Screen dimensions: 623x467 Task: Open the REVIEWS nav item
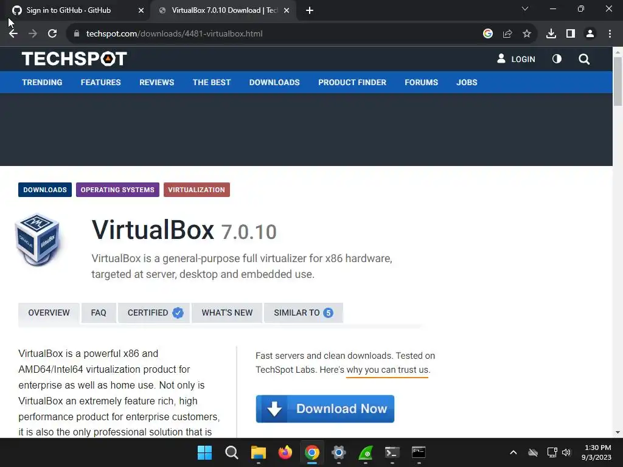pos(156,83)
